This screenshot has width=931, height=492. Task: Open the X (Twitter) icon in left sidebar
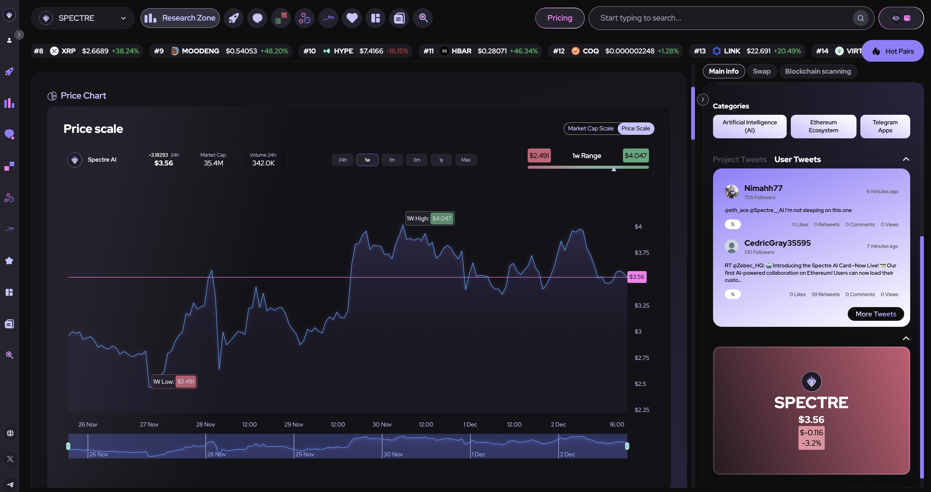(10, 459)
